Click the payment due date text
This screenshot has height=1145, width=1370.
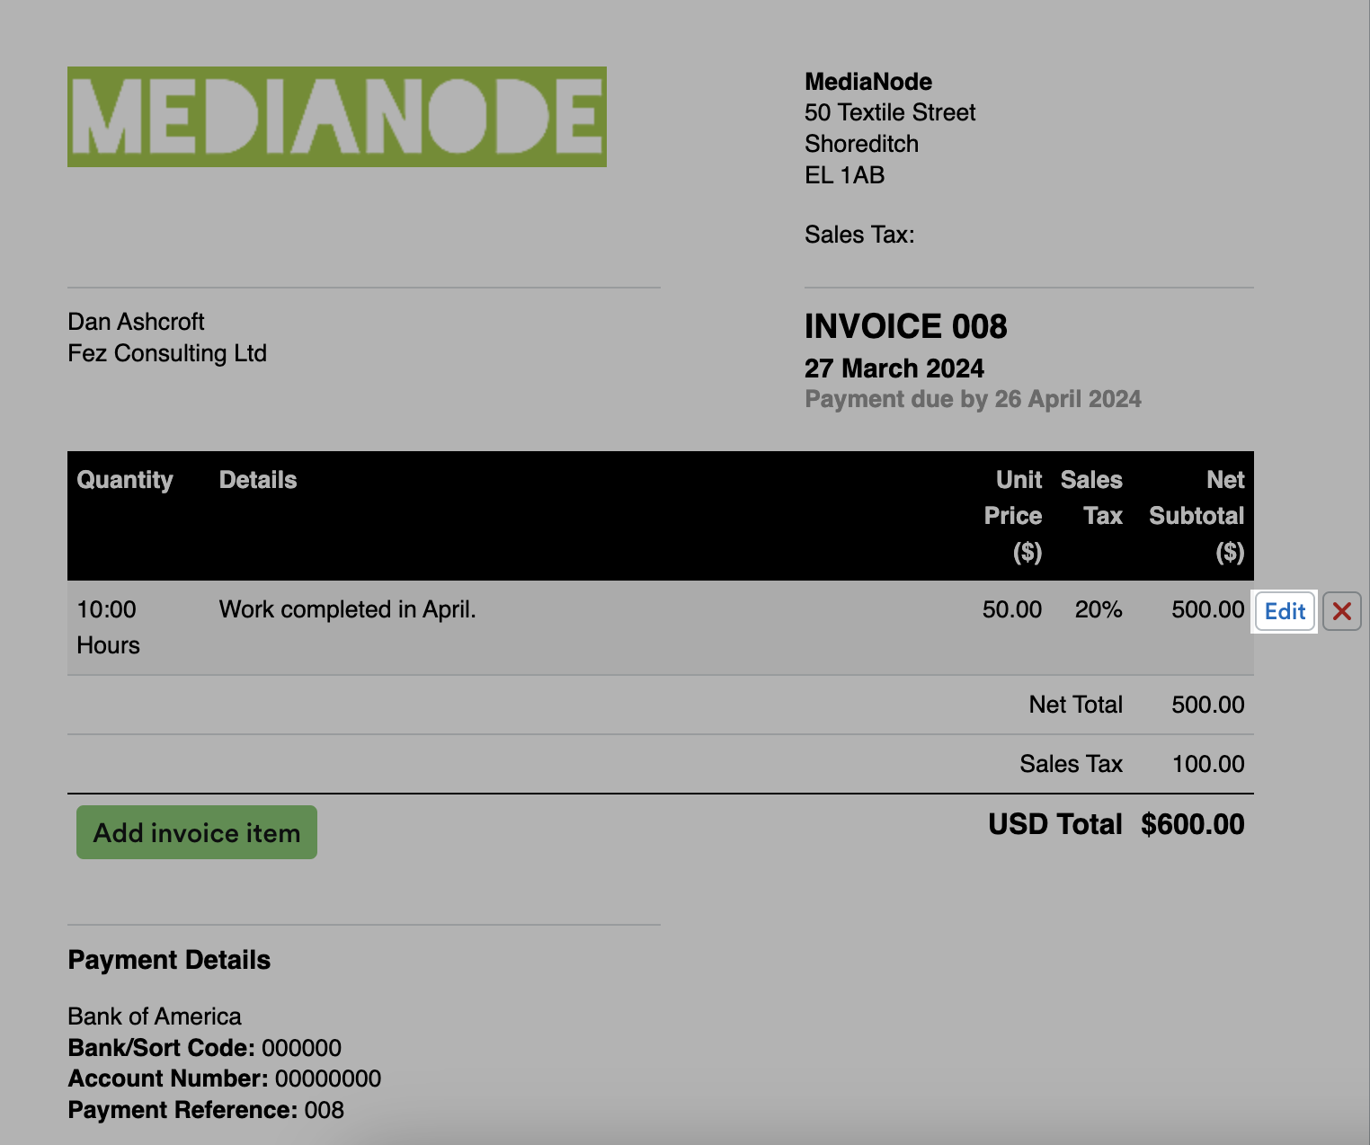pos(973,399)
